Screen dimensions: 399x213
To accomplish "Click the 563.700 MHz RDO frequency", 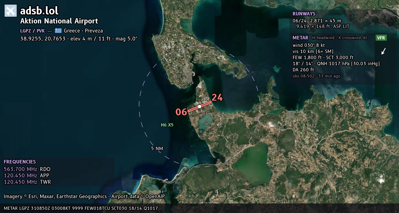I will [x=27, y=169].
